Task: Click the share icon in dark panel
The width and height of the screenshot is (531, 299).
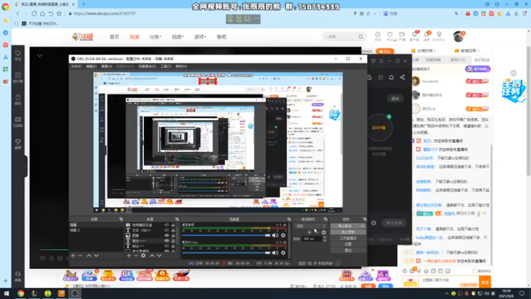Action: (x=402, y=77)
